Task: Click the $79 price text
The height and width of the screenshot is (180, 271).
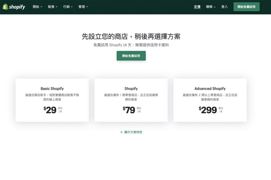Action: point(129,110)
